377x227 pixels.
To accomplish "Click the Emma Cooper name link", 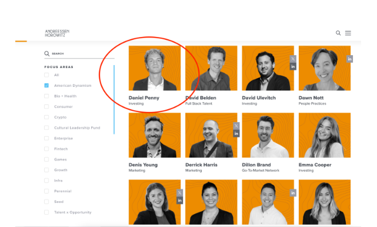I will coord(315,165).
